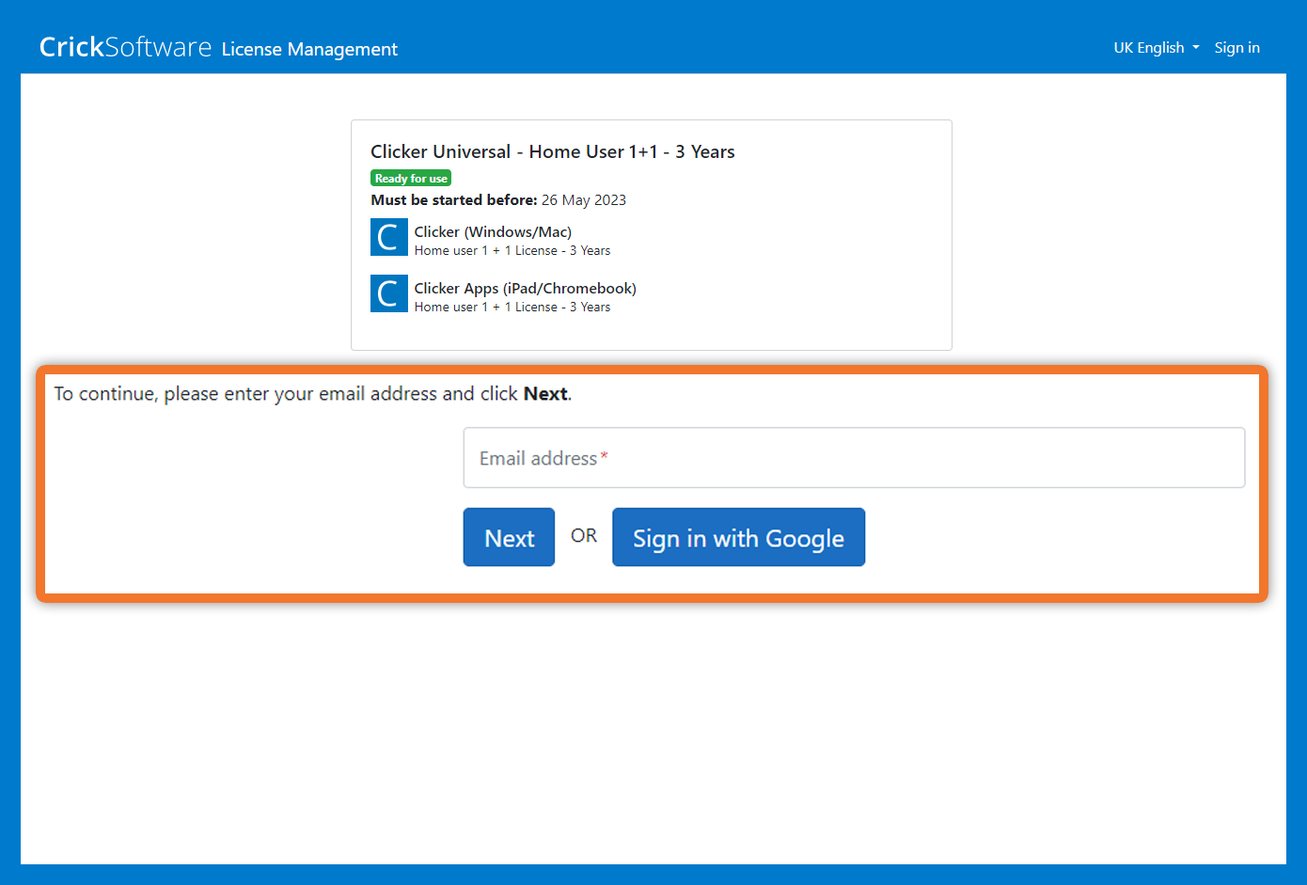This screenshot has width=1307, height=885.
Task: Click the email instruction text line
Action: (312, 393)
